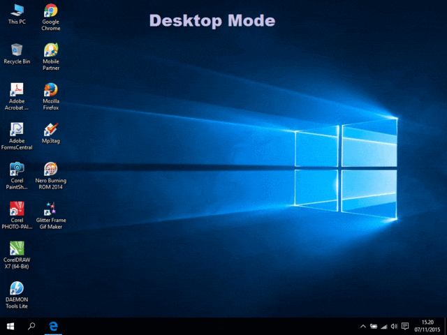Screen dimensions: 447x335
Task: Open the network signal tray icon
Action: coord(384,327)
